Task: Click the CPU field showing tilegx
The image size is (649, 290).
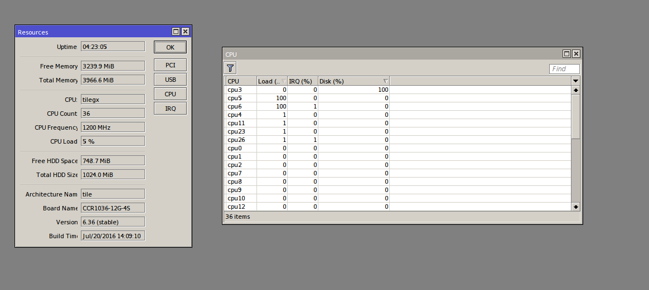Action: click(113, 100)
